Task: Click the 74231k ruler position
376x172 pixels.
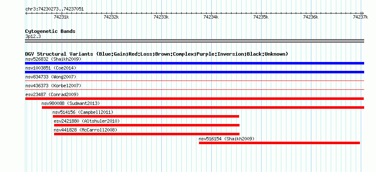Action: pos(61,17)
